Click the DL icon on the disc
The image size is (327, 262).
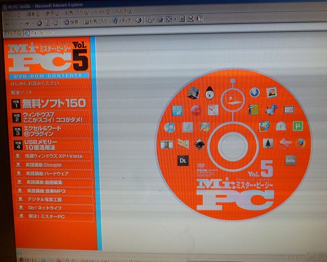click(x=183, y=160)
